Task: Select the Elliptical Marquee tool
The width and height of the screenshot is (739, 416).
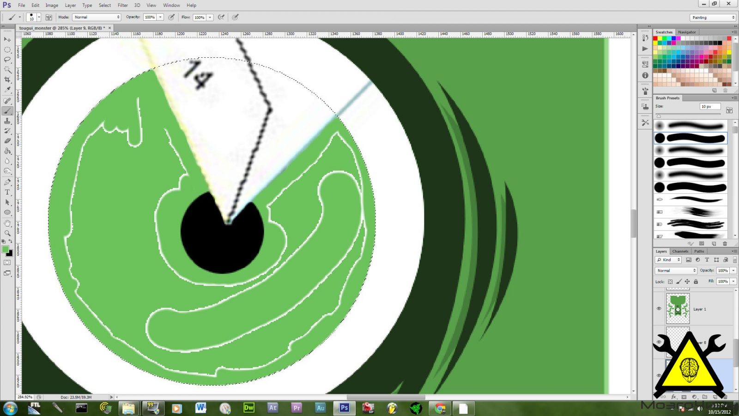Action: 7,49
